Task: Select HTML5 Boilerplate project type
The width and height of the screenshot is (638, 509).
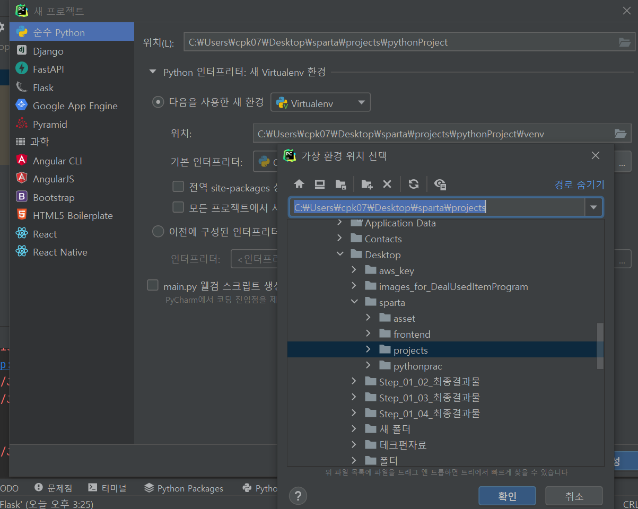Action: click(72, 215)
